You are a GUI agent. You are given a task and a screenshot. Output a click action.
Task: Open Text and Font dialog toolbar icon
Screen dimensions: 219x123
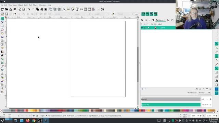(x=77, y=9)
